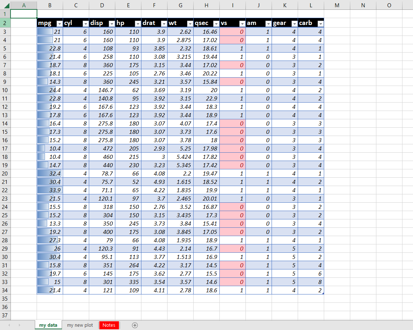413x330 pixels.
Task: Click qsec cell with value 14.5
Action: point(206,265)
